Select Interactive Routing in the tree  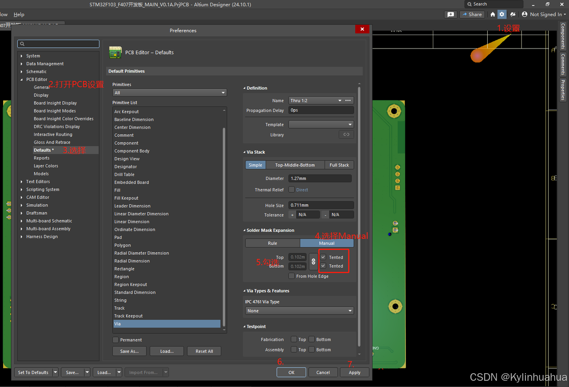[x=53, y=134]
